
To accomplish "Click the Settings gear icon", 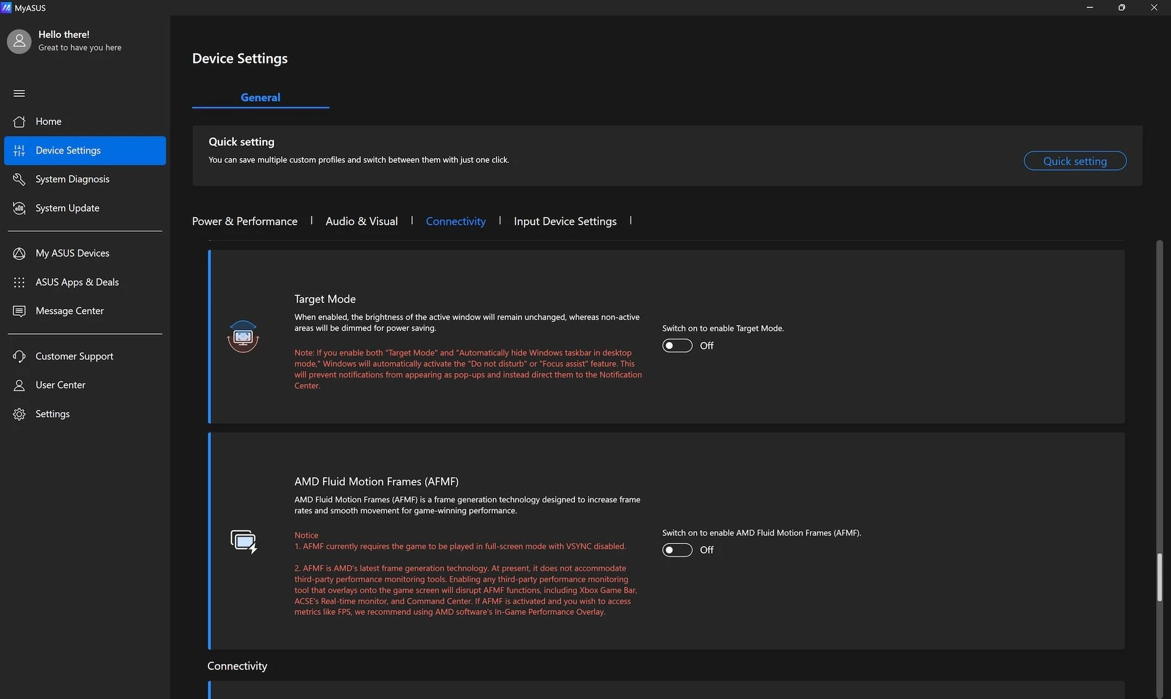I will point(19,414).
